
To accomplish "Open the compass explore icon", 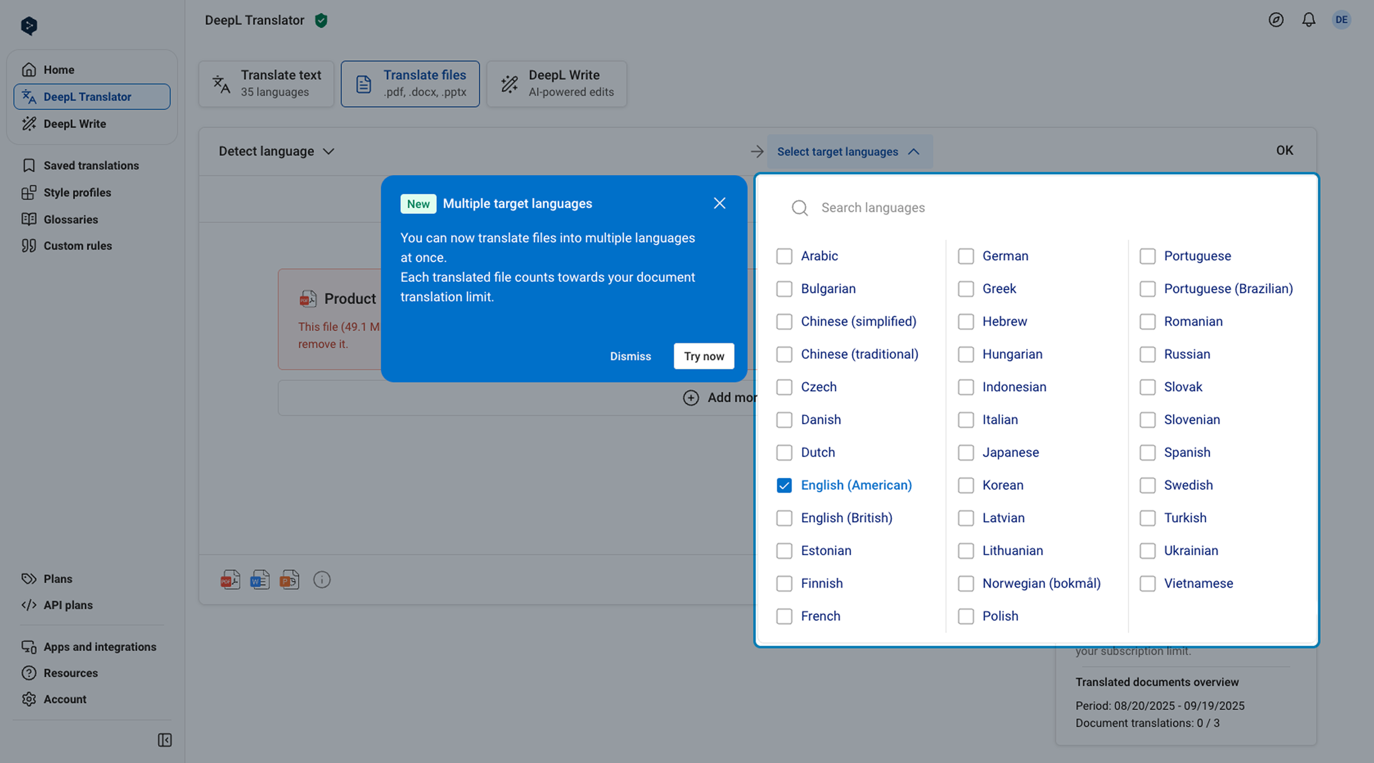I will [x=1276, y=20].
